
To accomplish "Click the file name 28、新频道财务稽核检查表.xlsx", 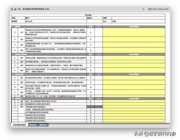I will [34, 9].
